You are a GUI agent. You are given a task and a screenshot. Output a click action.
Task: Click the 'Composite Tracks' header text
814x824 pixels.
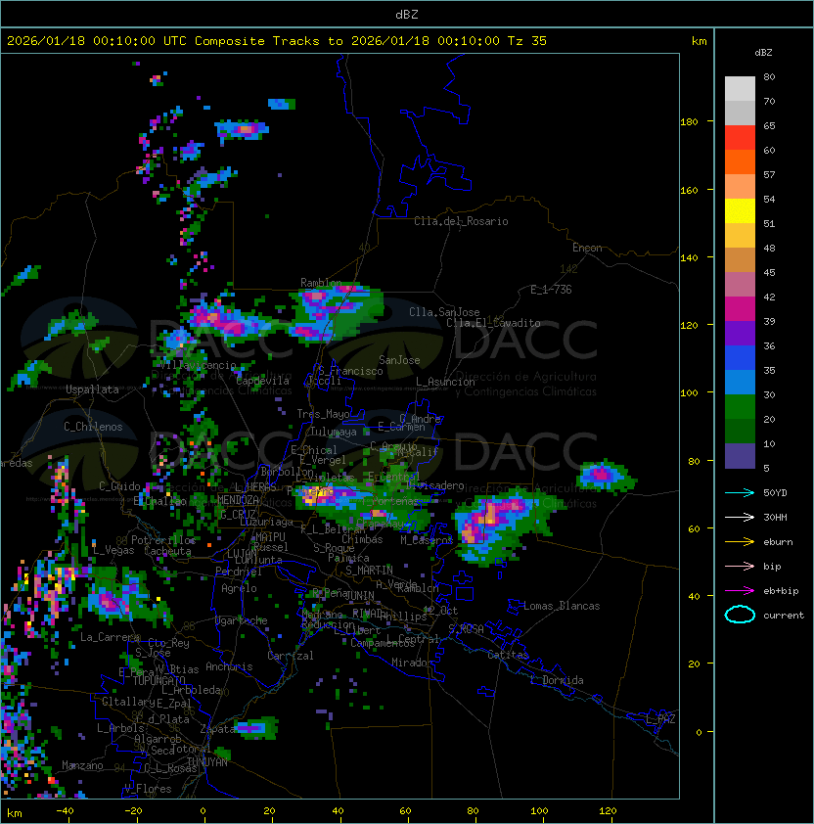click(256, 41)
